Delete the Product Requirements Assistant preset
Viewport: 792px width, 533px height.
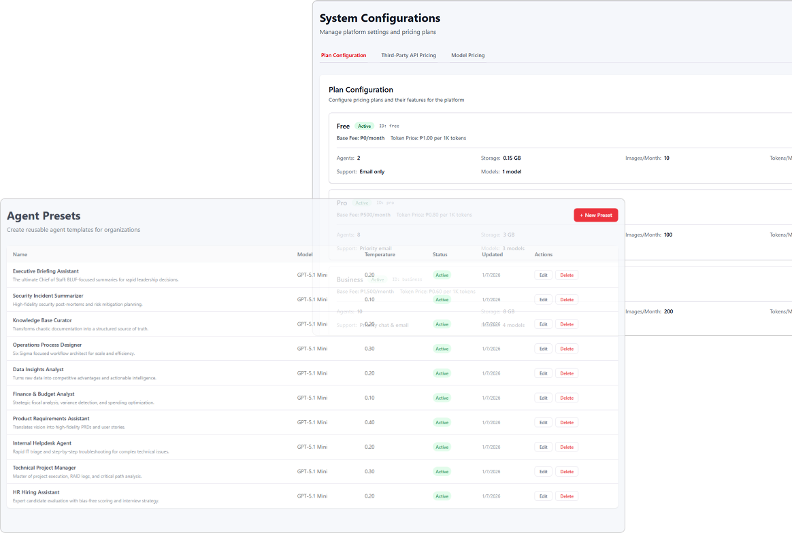(567, 422)
